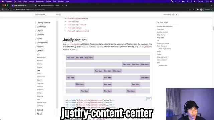Open the Bootstrap v5.1 version dropdown
Screen dimensions: 214x120
point(170,15)
